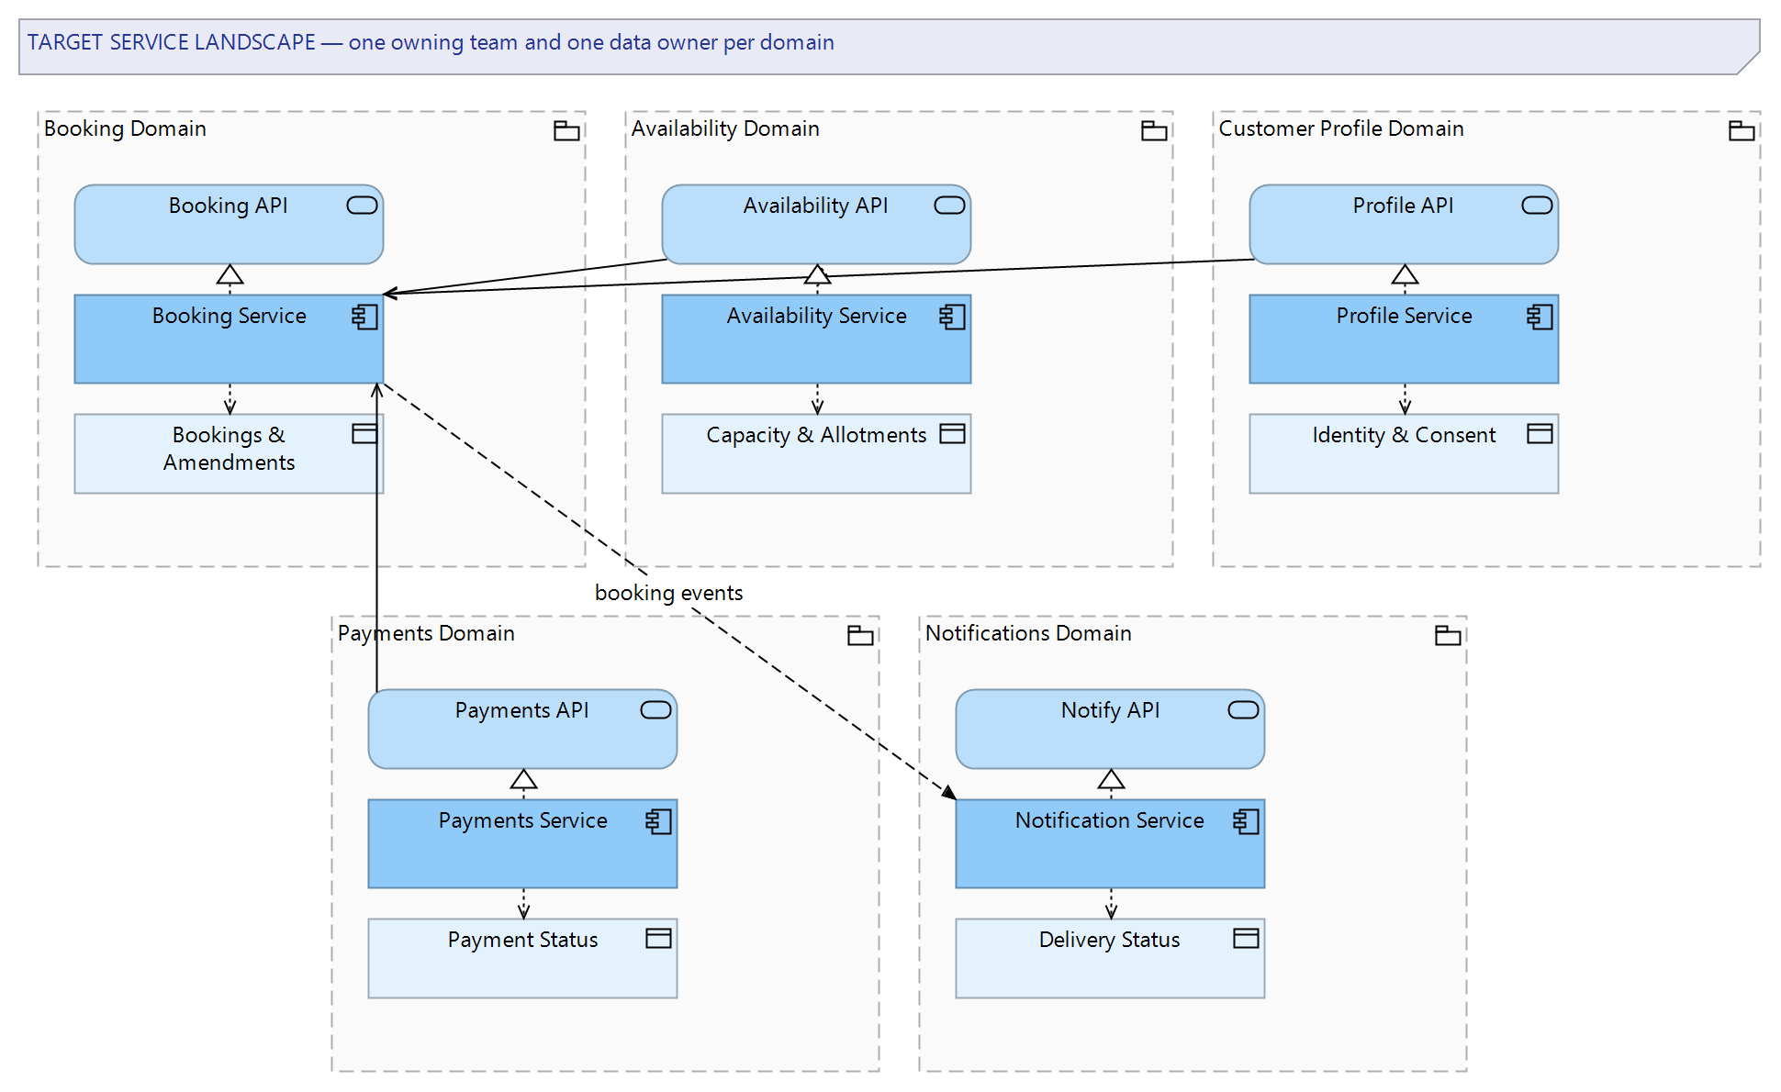Click the data object icon on Identity & Consent
Image resolution: width=1781 pixels, height=1092 pixels.
pyautogui.click(x=1540, y=434)
